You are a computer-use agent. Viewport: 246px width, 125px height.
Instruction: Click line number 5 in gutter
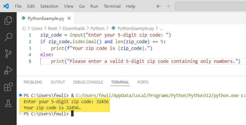[30, 61]
